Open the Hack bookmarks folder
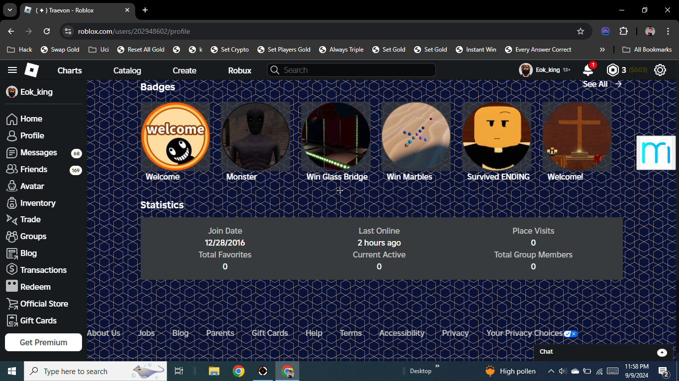The image size is (679, 381). 20,50
